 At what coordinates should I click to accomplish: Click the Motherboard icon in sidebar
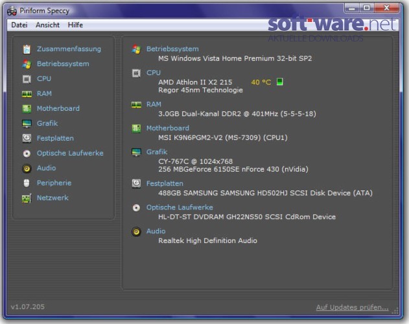point(27,108)
